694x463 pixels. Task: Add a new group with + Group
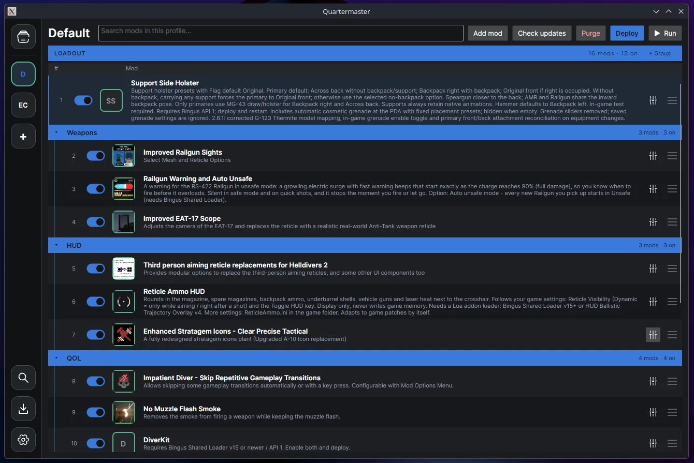point(660,53)
